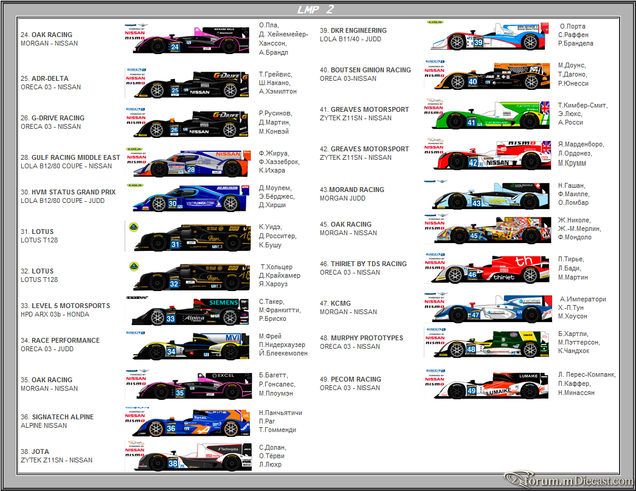This screenshot has height=491, width=636.
Task: Click the Lola logo next to car #39
Action: coord(435,22)
